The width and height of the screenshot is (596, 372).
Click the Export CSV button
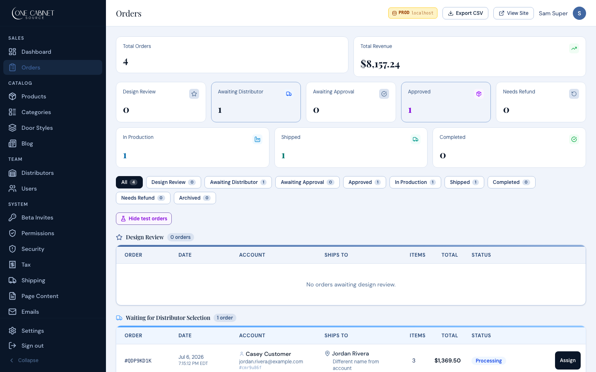[x=465, y=13]
